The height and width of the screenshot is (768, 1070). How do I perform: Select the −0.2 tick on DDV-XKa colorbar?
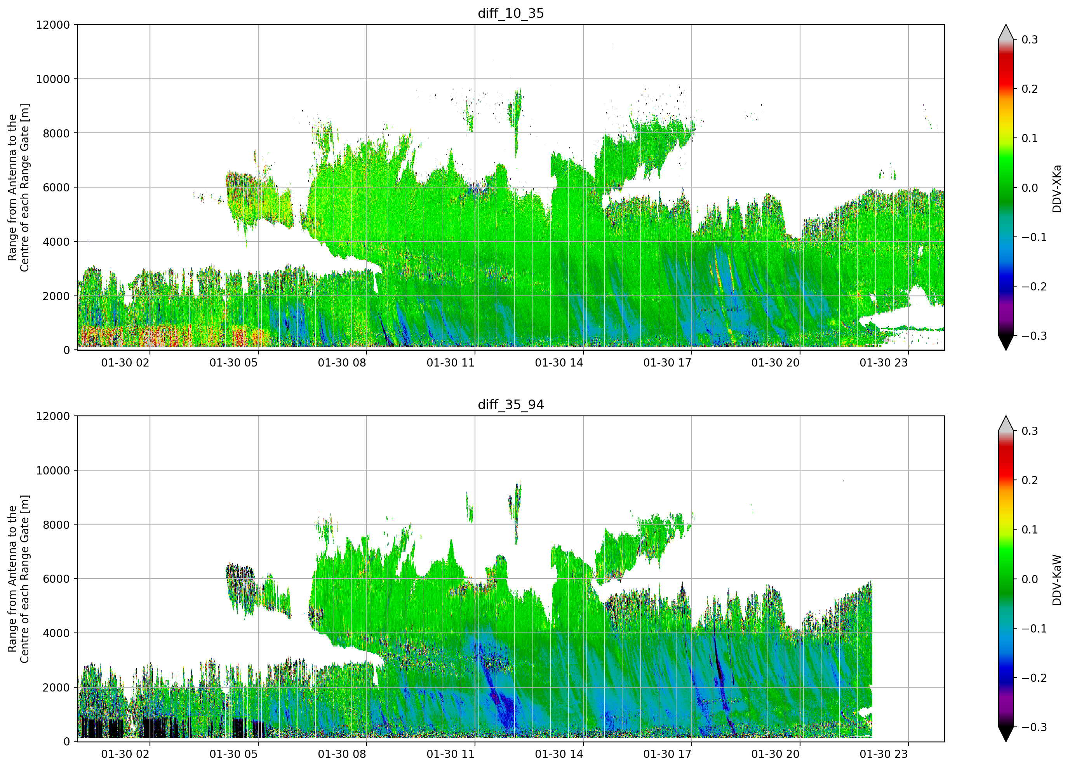point(1034,287)
